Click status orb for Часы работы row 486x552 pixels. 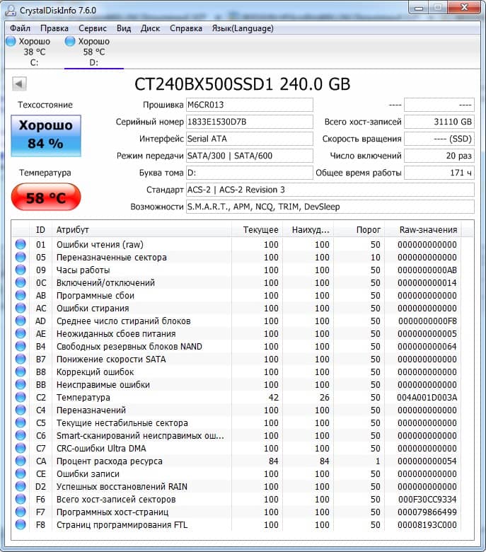click(21, 270)
